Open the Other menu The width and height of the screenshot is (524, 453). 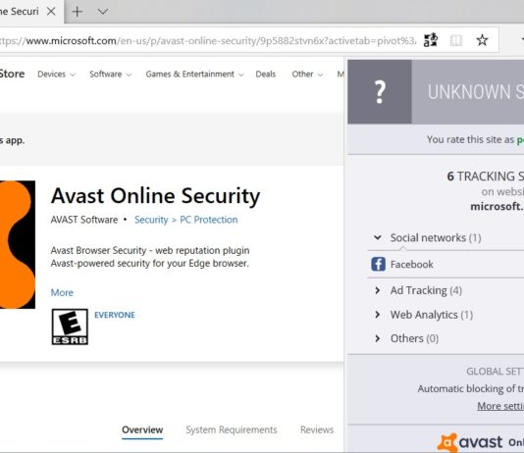pos(307,75)
